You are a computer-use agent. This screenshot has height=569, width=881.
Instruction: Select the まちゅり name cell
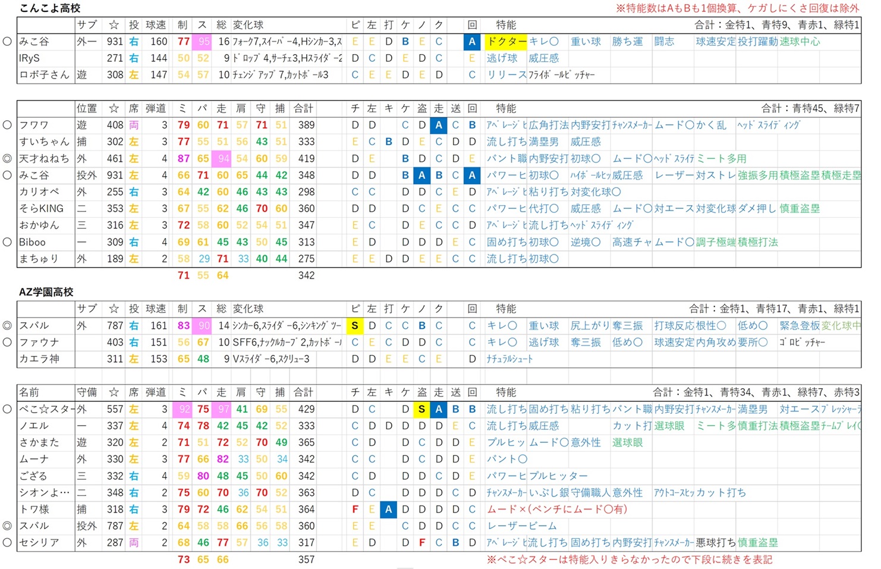(46, 259)
